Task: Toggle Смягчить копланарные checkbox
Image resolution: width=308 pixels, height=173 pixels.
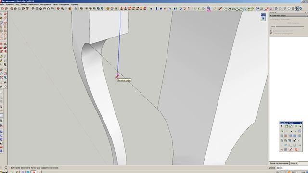Action: click(x=271, y=33)
